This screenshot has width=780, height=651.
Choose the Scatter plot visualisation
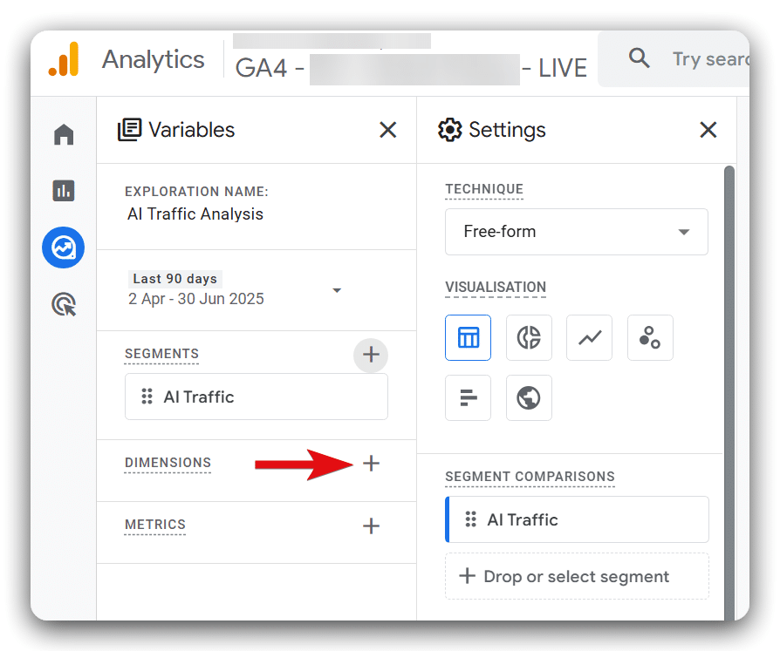coord(650,337)
